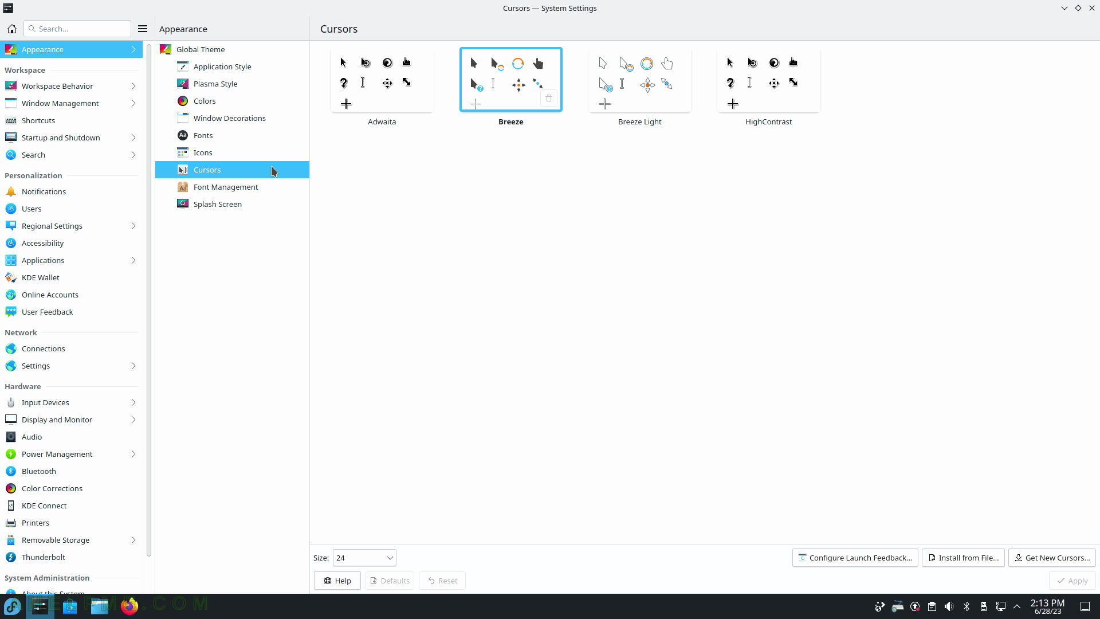Click the Splash Screen icon
The height and width of the screenshot is (619, 1100).
[183, 204]
